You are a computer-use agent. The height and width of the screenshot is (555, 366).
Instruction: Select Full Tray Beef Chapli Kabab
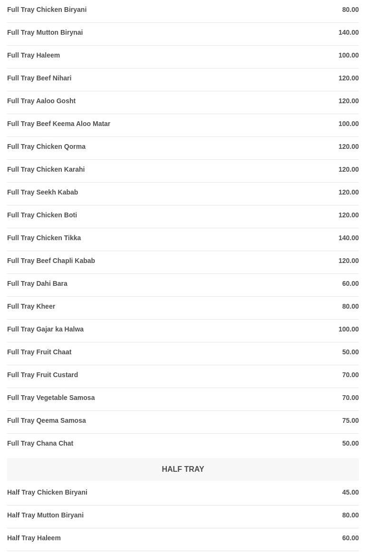[x=51, y=261]
